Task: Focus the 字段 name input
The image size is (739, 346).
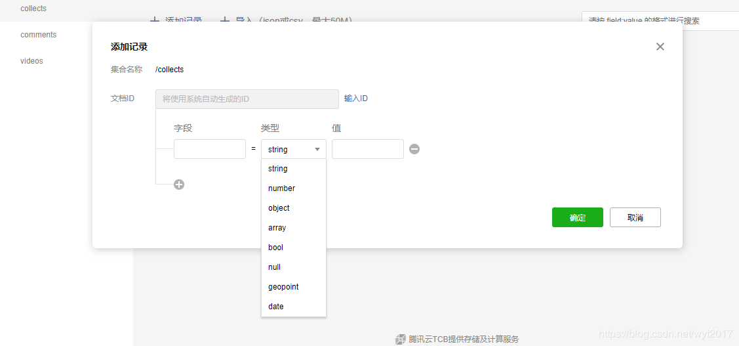Action: click(x=210, y=149)
